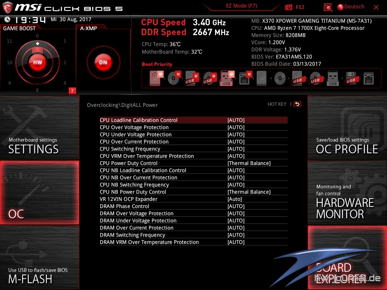Click the CPU NB Loadline Calibration Control row
387x290 pixels.
click(x=193, y=170)
